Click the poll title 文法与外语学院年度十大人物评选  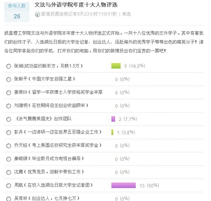tap(76, 5)
